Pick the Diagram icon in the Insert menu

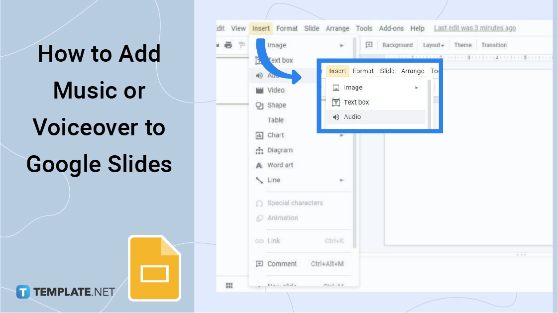259,150
